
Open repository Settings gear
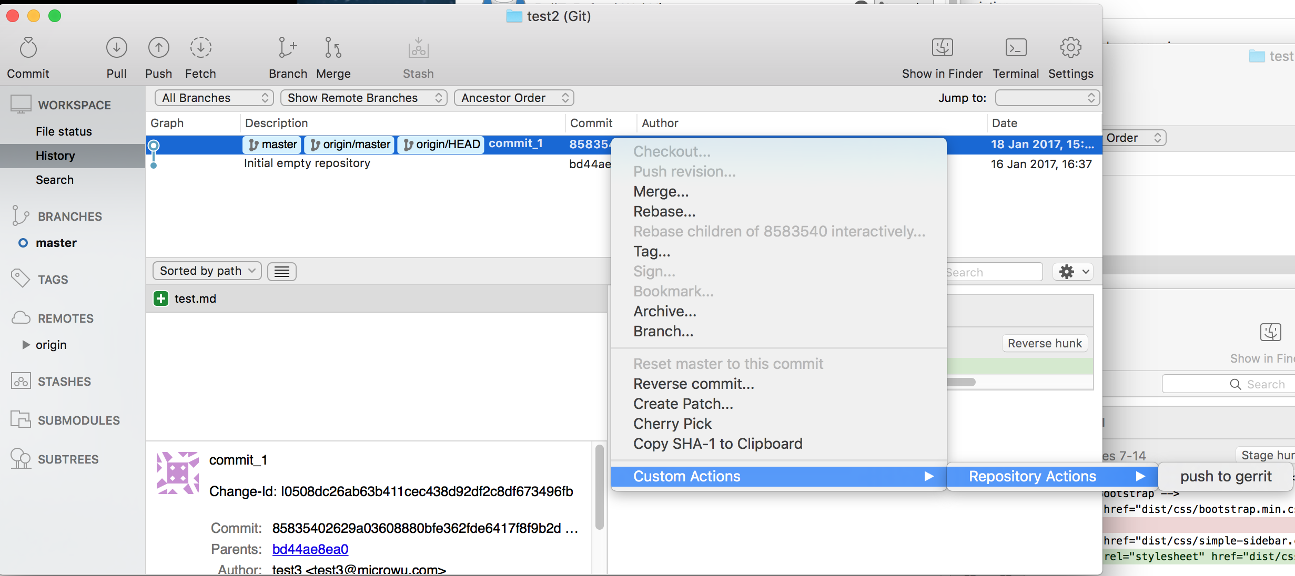click(x=1070, y=48)
